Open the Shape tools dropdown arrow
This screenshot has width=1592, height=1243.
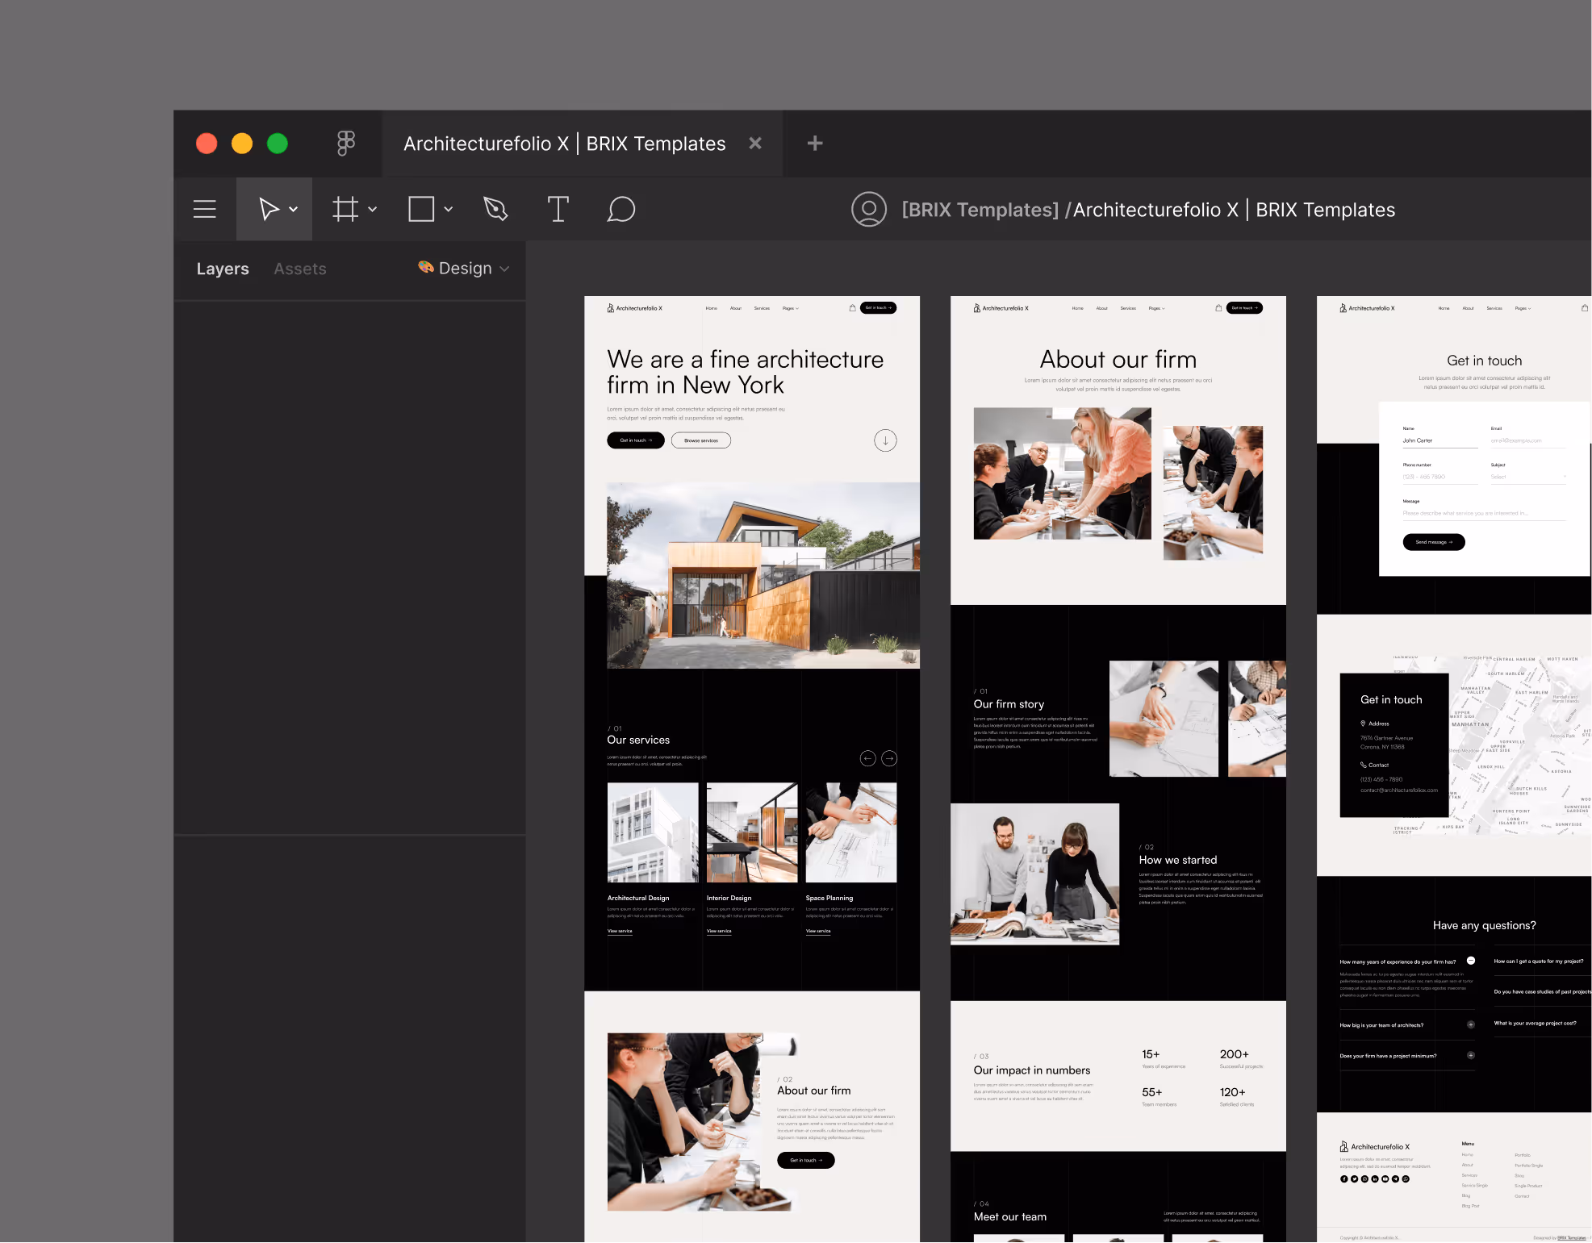(449, 209)
